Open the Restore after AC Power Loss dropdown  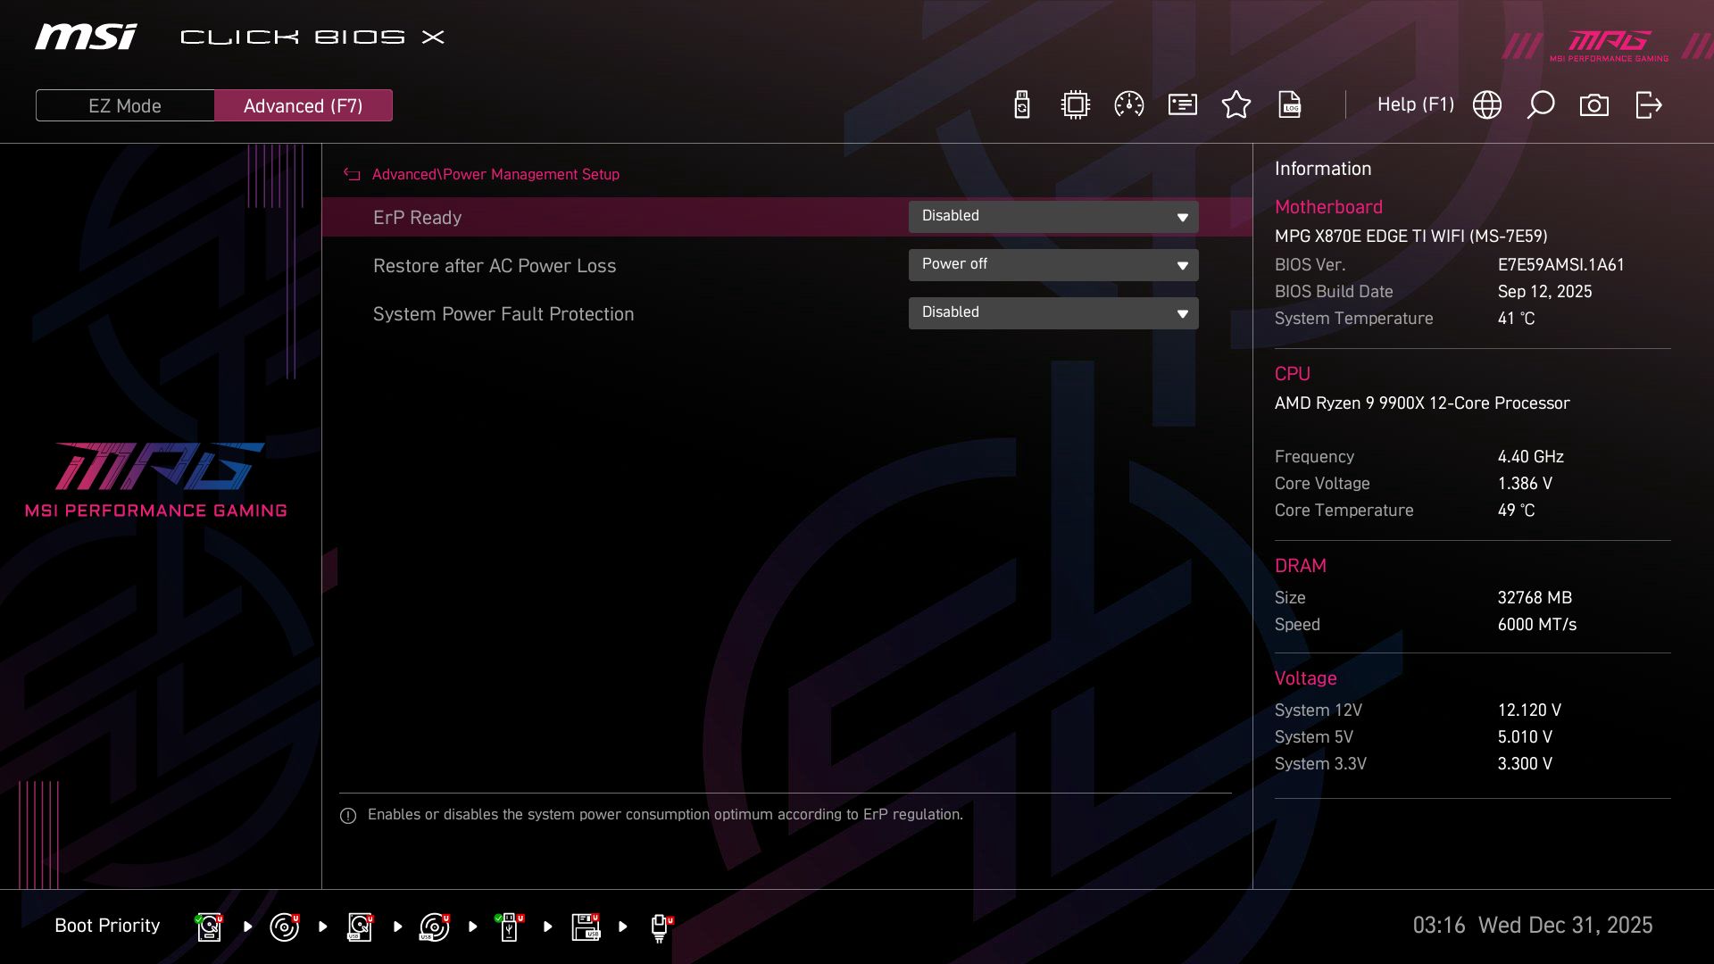click(x=1053, y=264)
